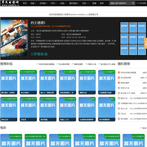Image resolution: width=147 pixels, height=147 pixels.
Task: Click the mobile viewing icon in header
Action: [x=138, y=3]
